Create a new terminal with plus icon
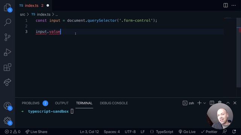 pos(199,103)
